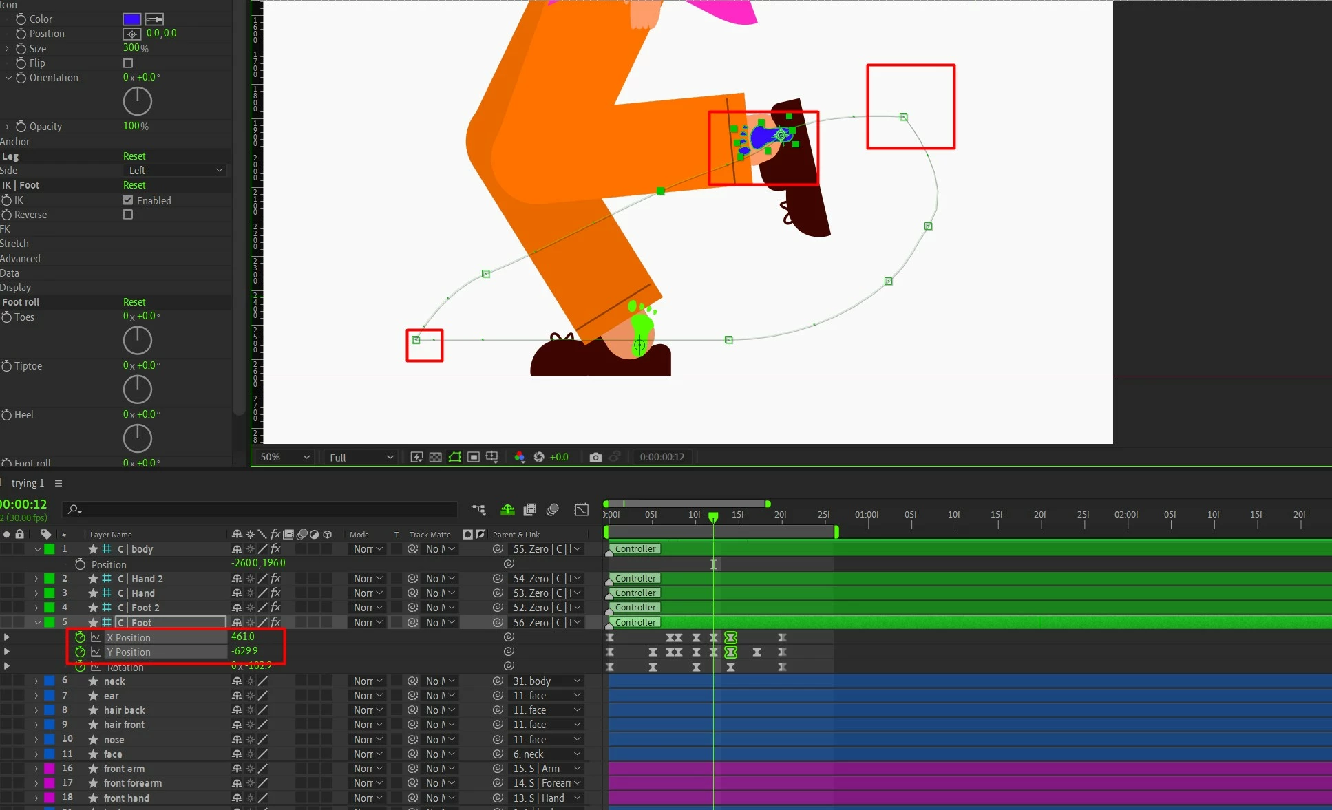The image size is (1332, 810).
Task: Open the composition mini-flowchart icon
Action: (x=478, y=510)
